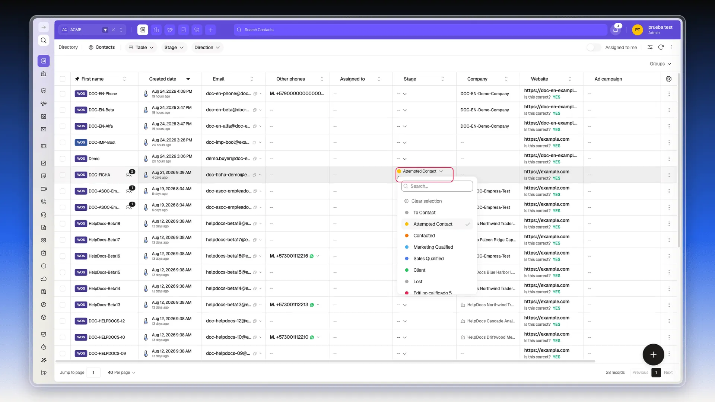Check the select-all header checkbox

point(63,79)
